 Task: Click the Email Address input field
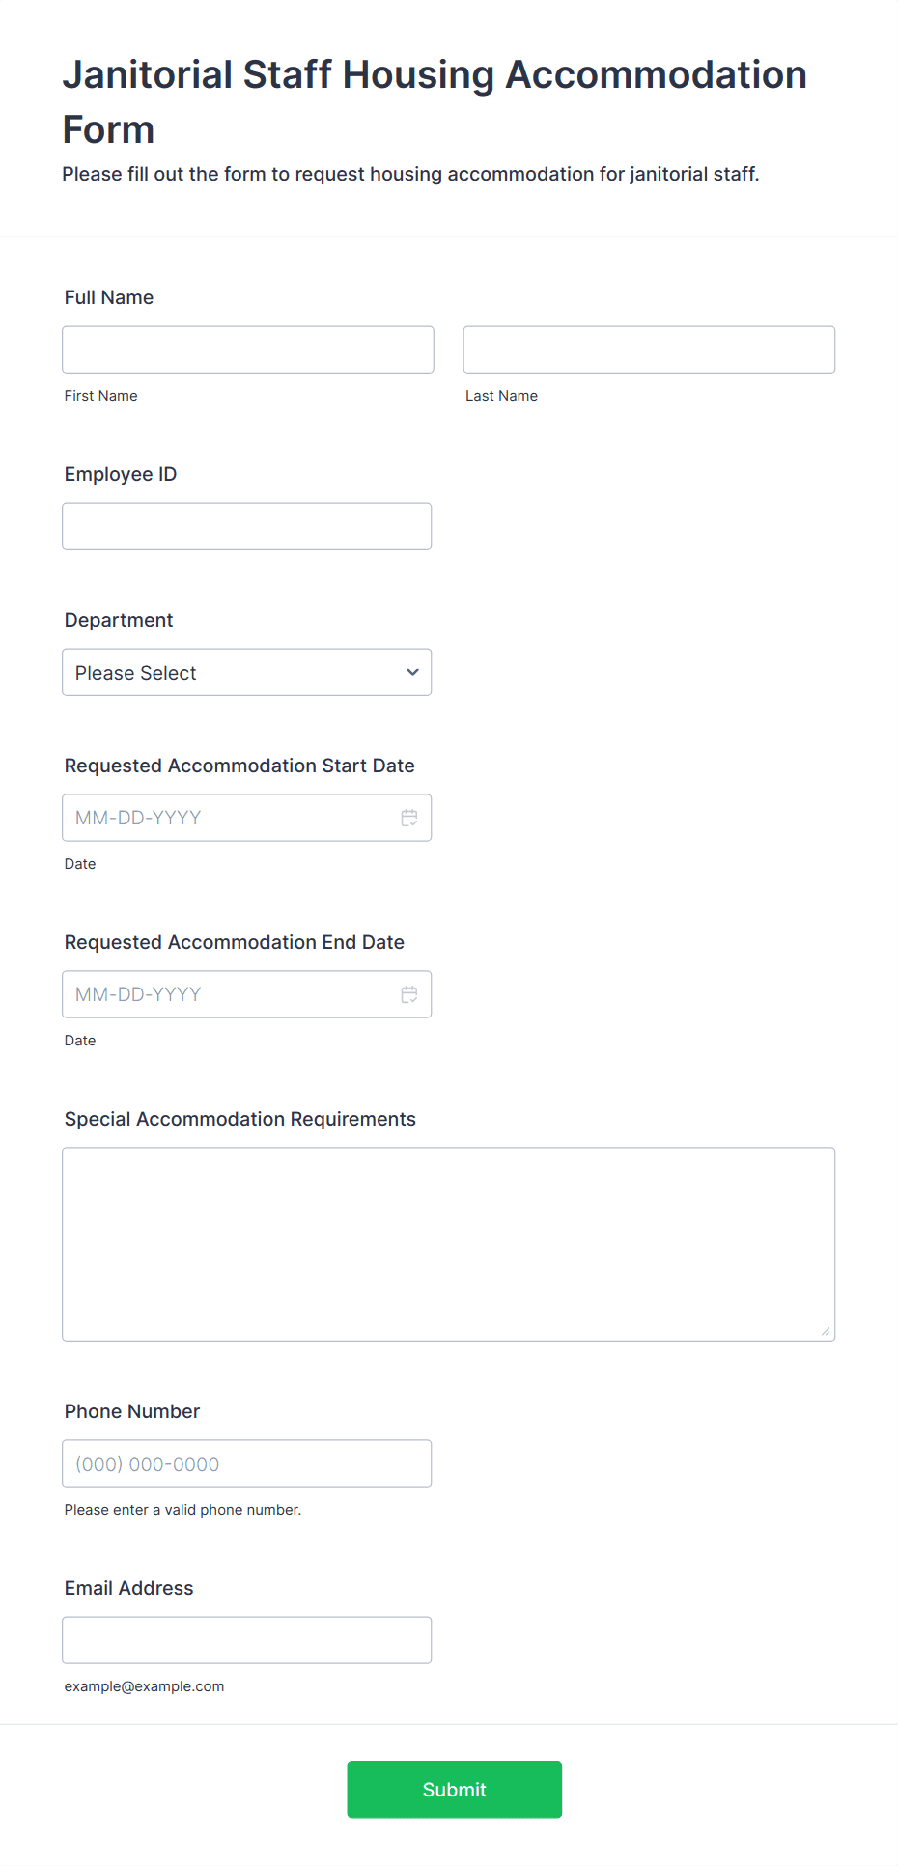(x=247, y=1640)
